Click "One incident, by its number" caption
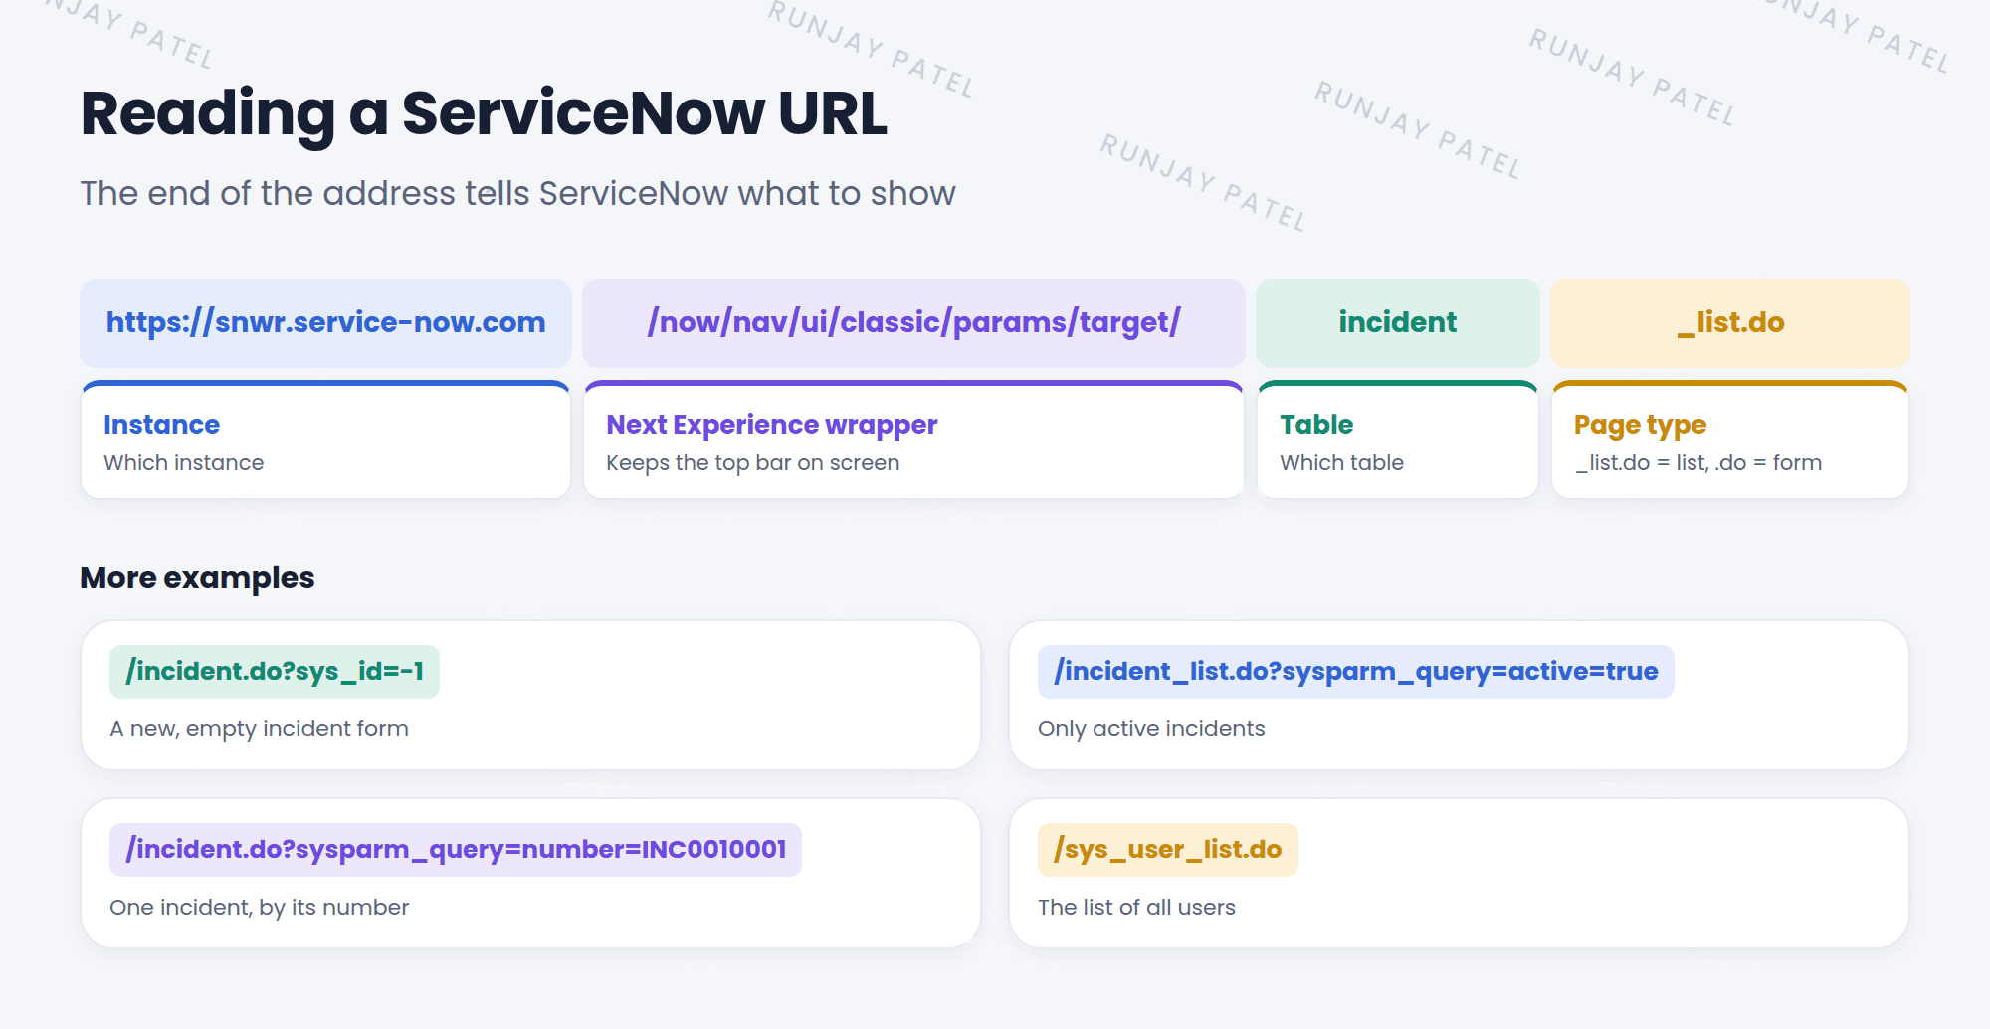The image size is (1990, 1029). (x=259, y=908)
